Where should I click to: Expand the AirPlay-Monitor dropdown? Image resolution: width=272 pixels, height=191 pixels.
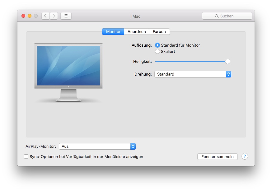click(x=97, y=146)
